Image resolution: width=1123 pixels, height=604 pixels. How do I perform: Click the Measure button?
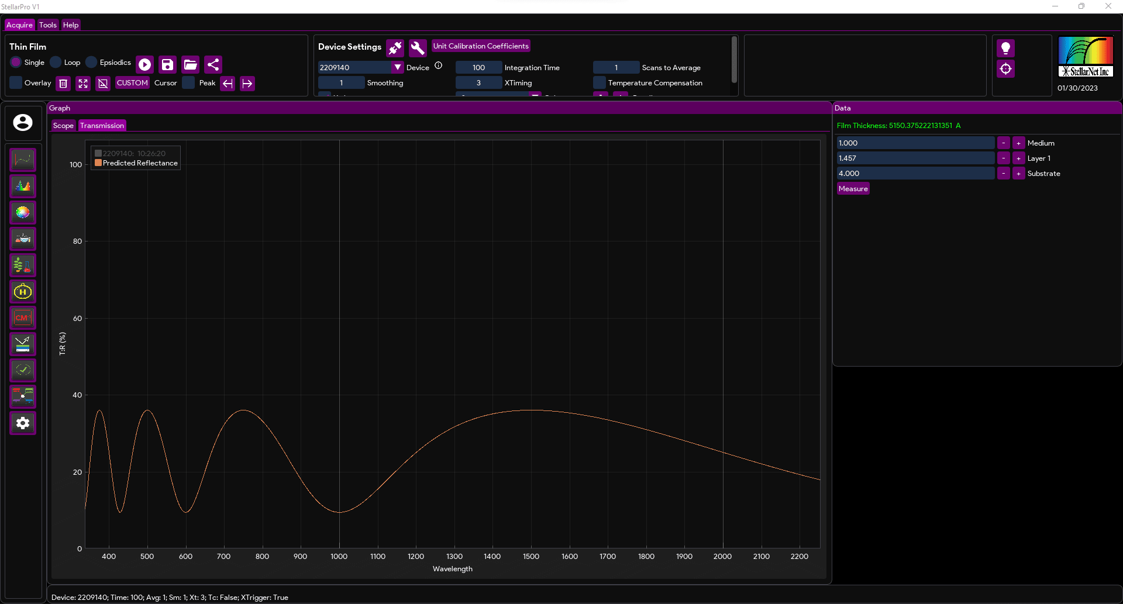853,189
